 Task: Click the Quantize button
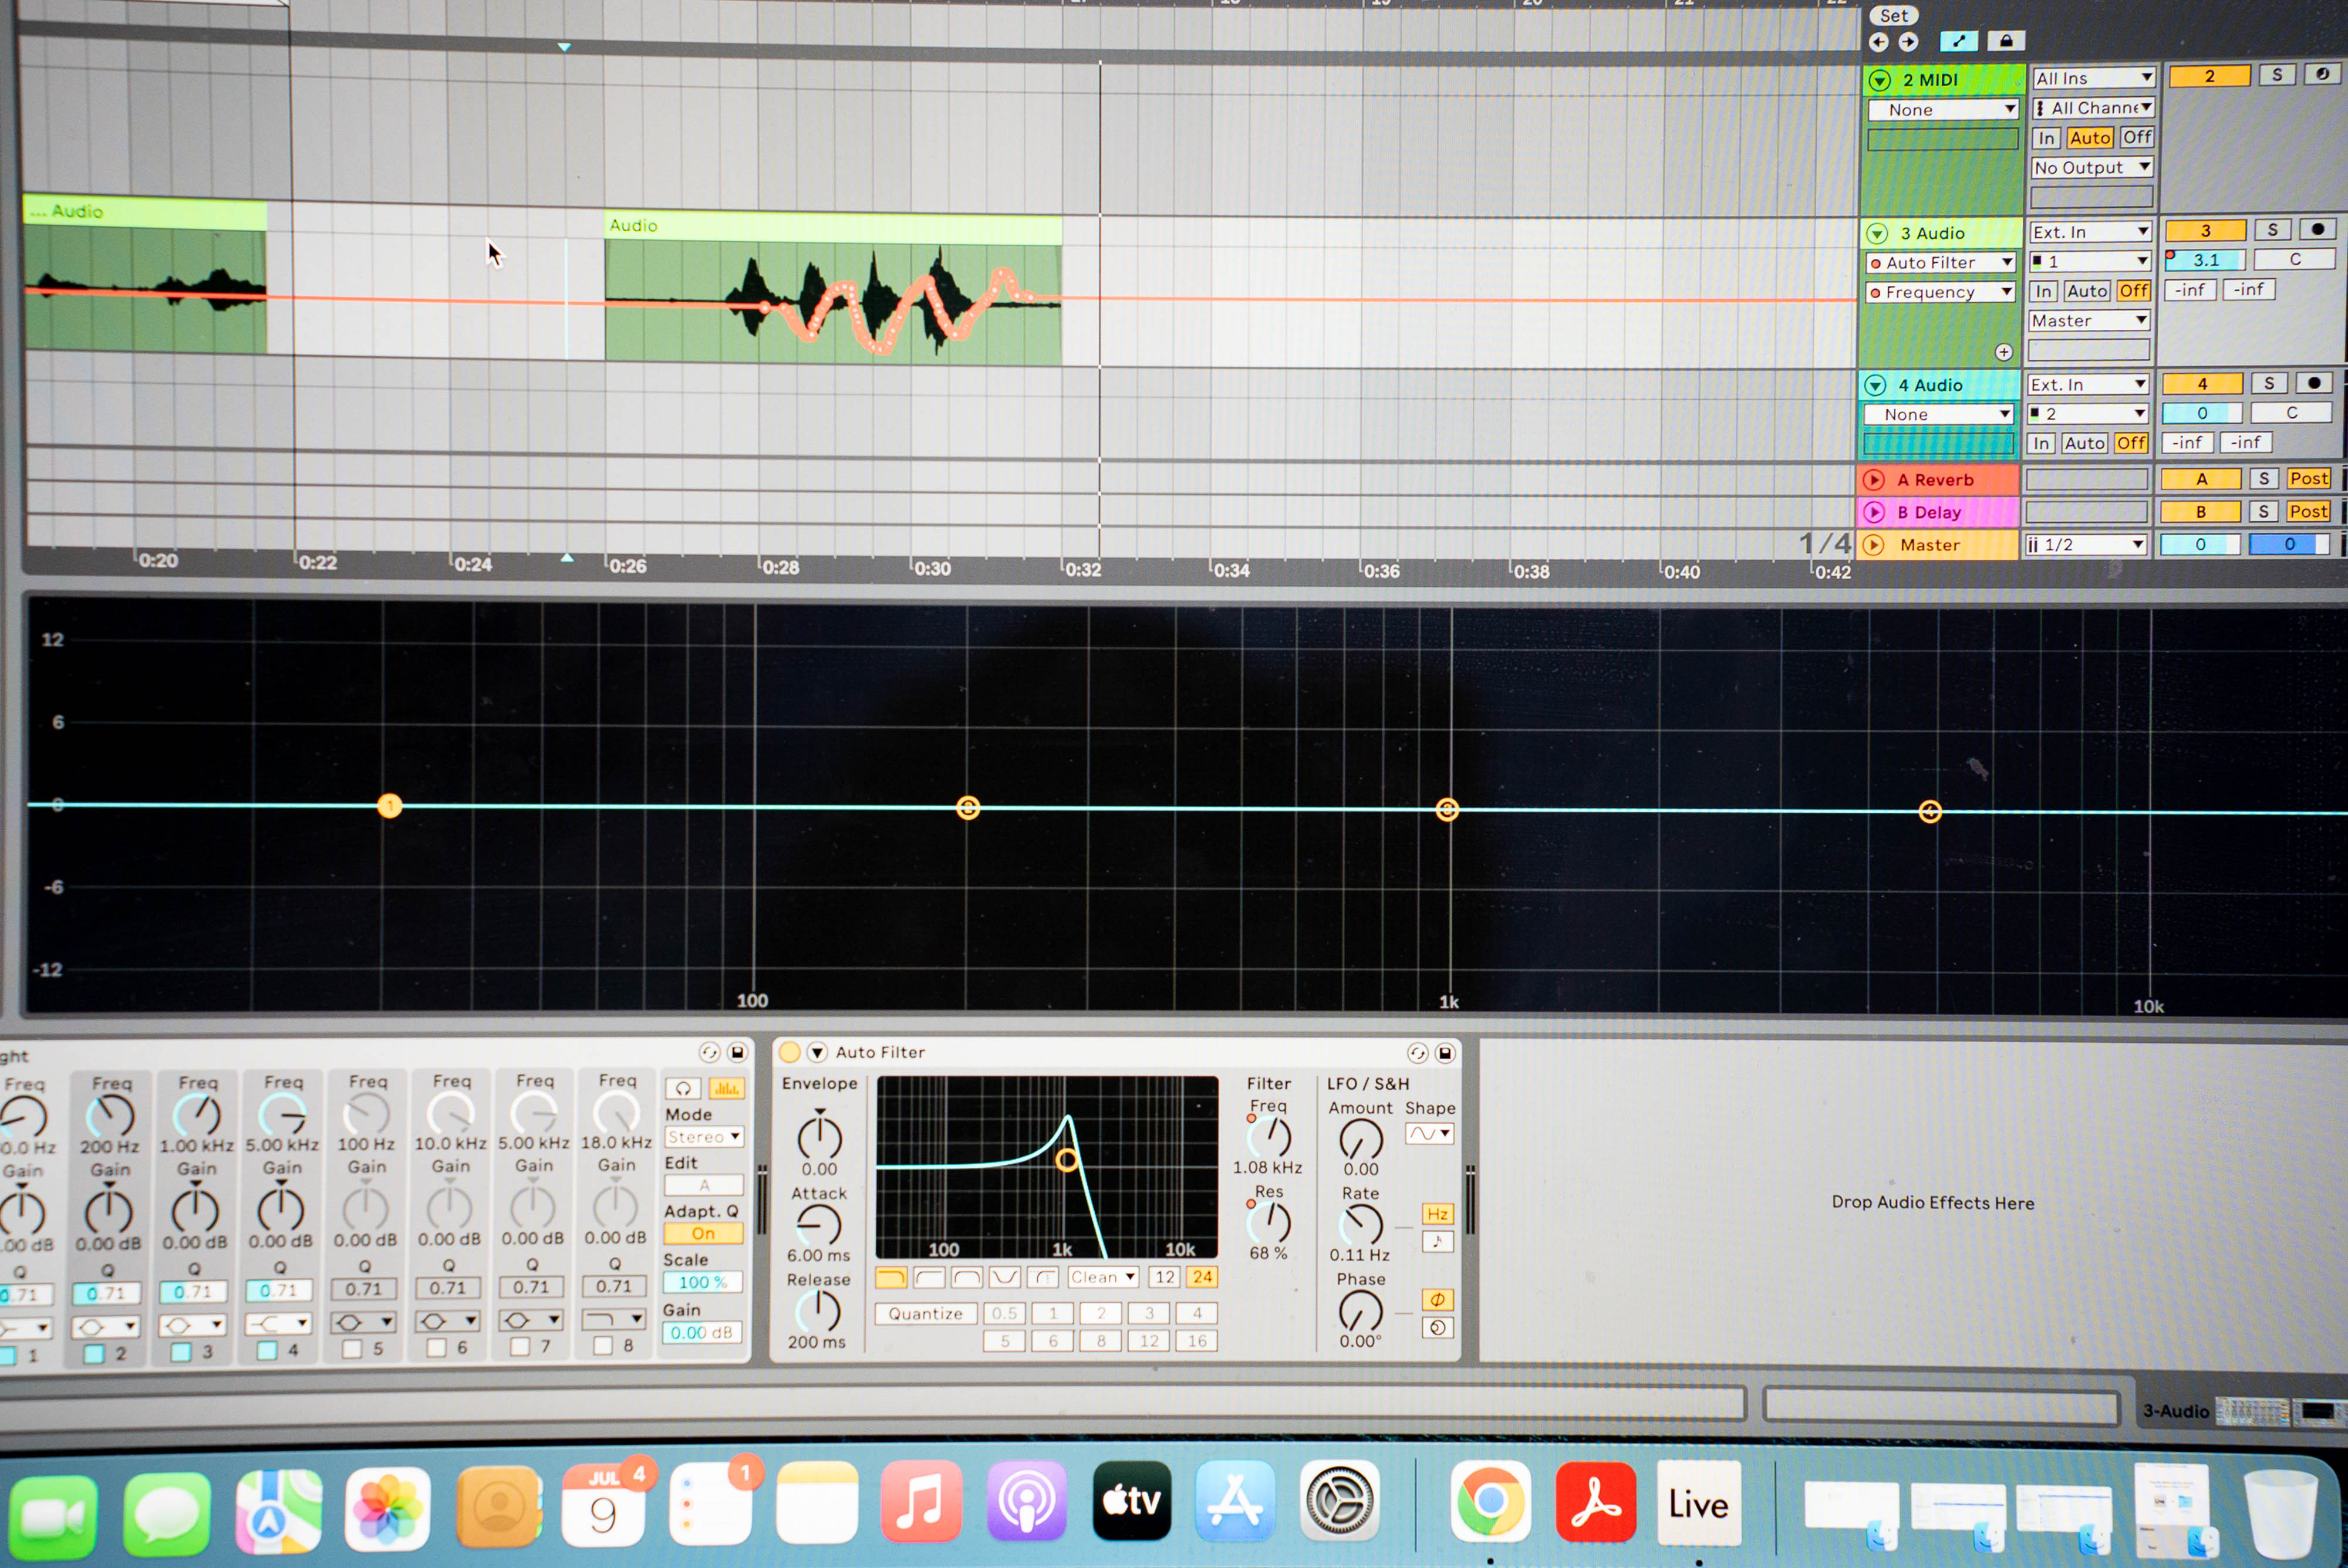click(925, 1314)
